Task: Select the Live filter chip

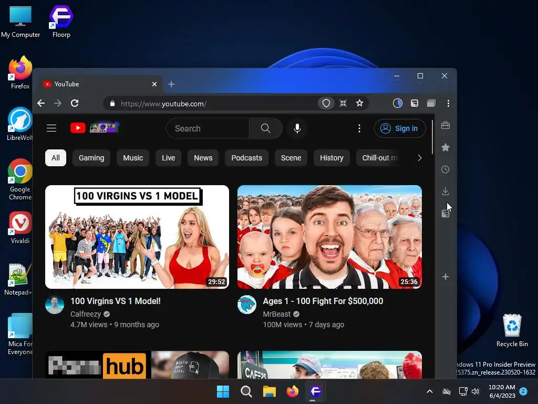Action: click(169, 158)
